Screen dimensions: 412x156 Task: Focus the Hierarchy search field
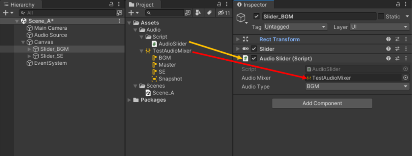pos(67,12)
